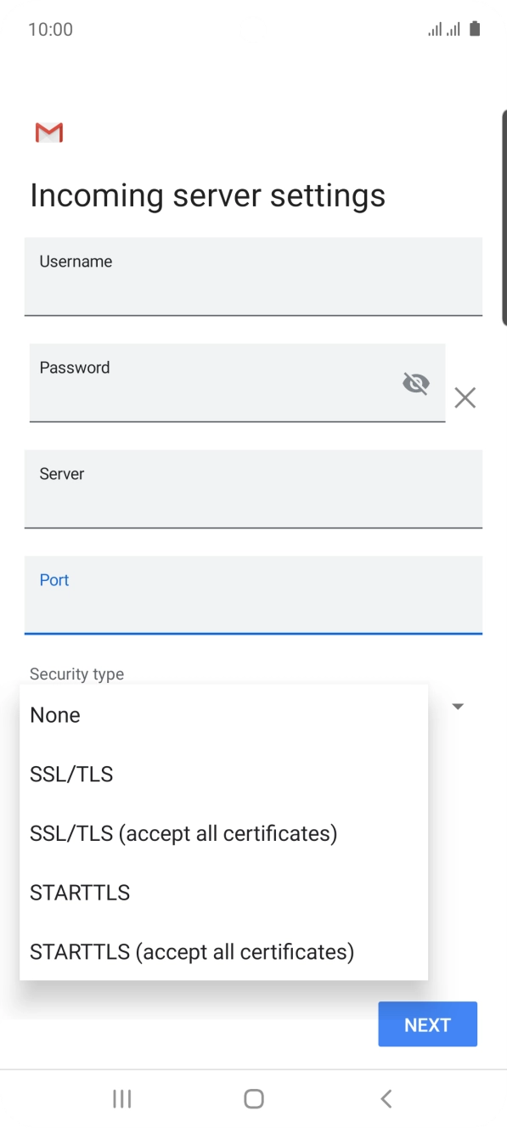Tap the Android home button icon
Viewport: 507px width, 1128px height.
pos(253,1098)
